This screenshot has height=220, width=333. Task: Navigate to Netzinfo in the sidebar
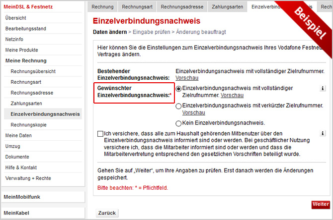pyautogui.click(x=14, y=39)
